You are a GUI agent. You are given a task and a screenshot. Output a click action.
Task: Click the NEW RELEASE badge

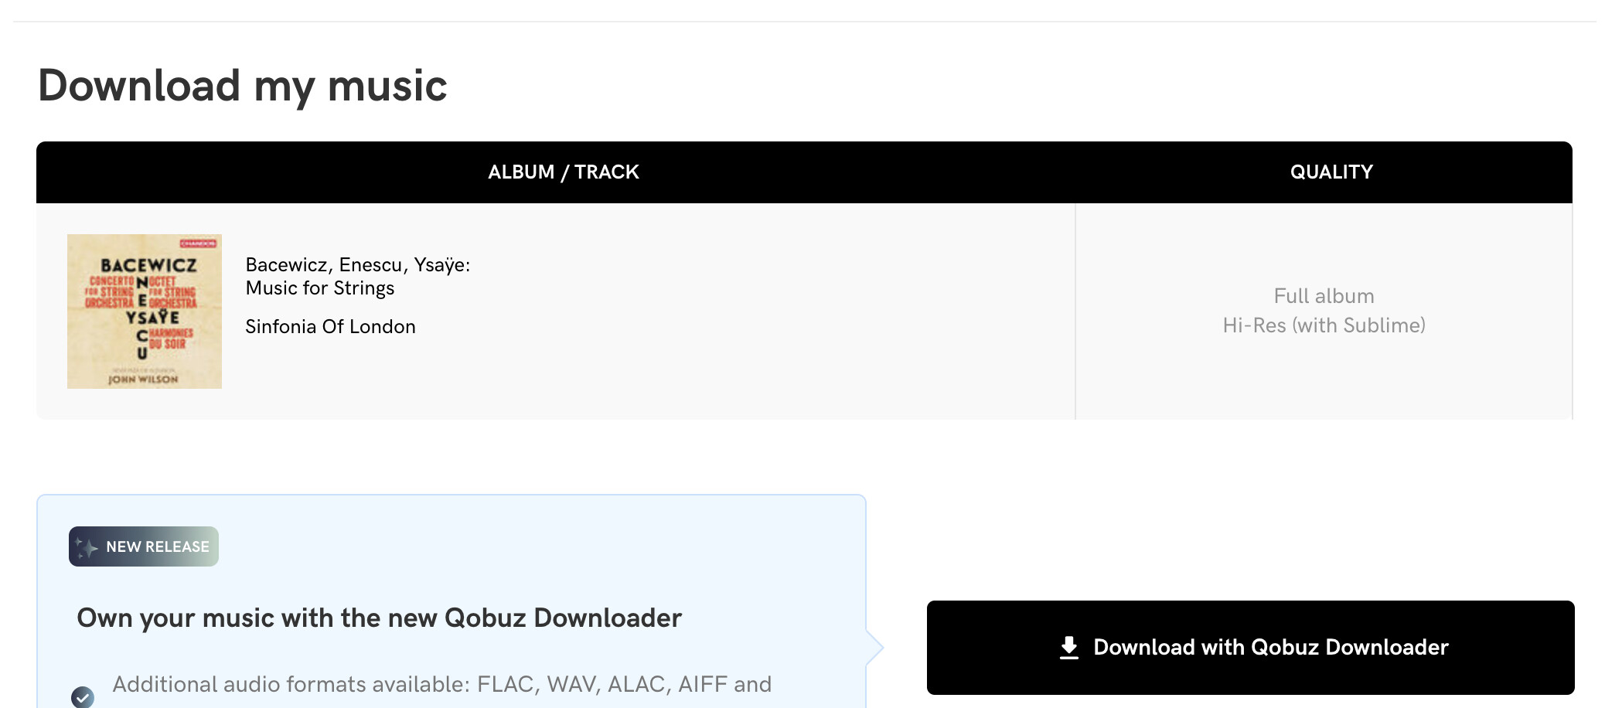click(144, 546)
